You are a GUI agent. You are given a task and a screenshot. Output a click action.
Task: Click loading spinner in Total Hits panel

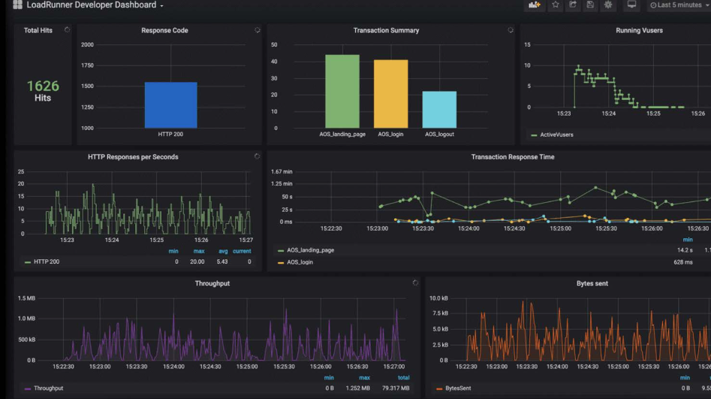pyautogui.click(x=67, y=30)
